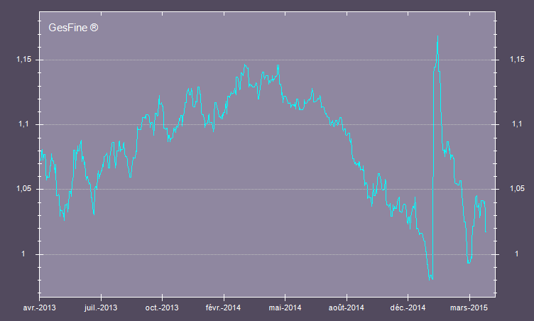Click the highest peak of the curve
Screen dimensions: 534x321
click(x=437, y=36)
